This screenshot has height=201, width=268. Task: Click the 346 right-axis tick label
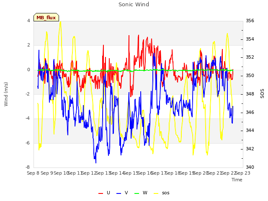(250, 113)
